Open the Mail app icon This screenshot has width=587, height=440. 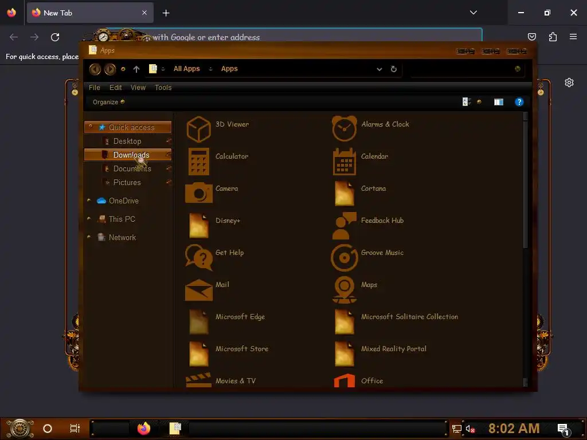198,289
